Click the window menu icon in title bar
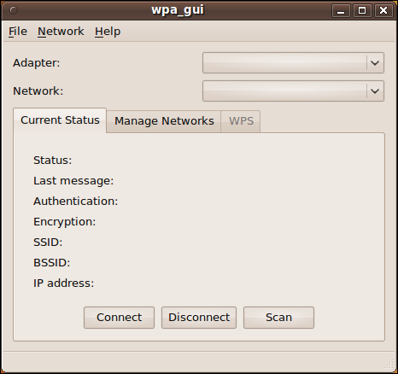398x374 pixels. pyautogui.click(x=14, y=10)
